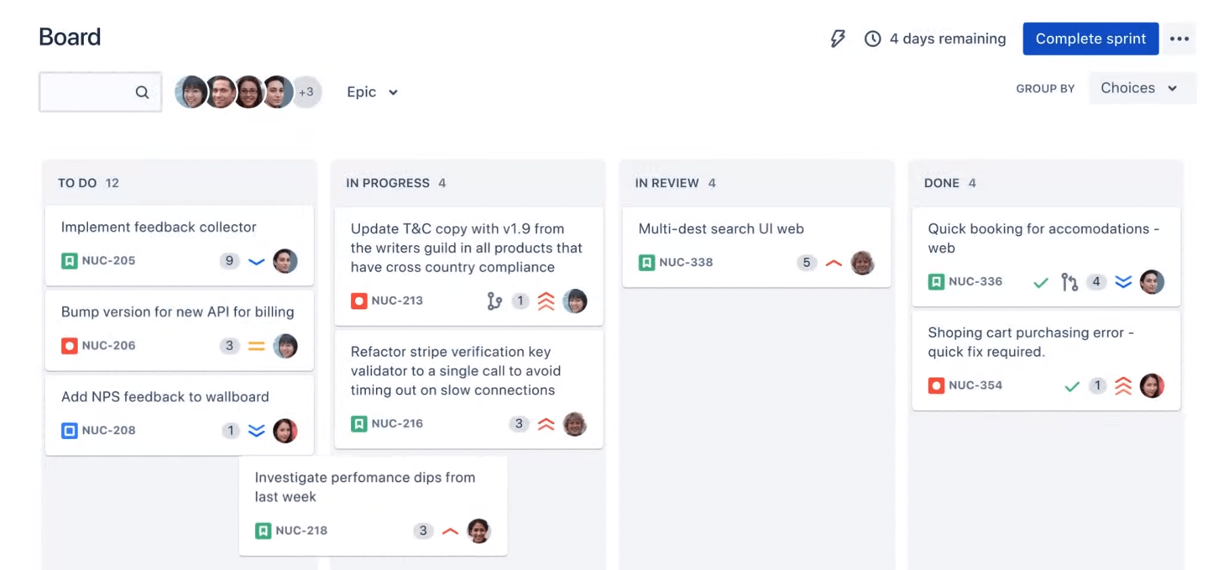Click the clock icon near days remaining
1208x570 pixels.
872,38
